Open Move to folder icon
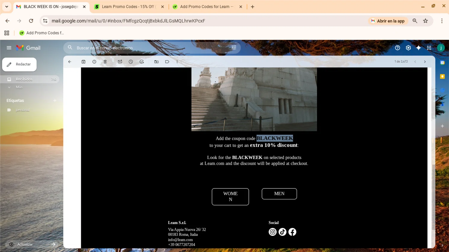Viewport: 449px width, 252px height. 157,62
